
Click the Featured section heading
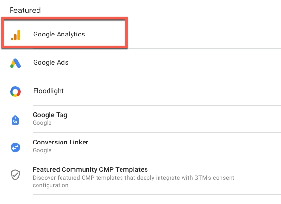pos(25,10)
